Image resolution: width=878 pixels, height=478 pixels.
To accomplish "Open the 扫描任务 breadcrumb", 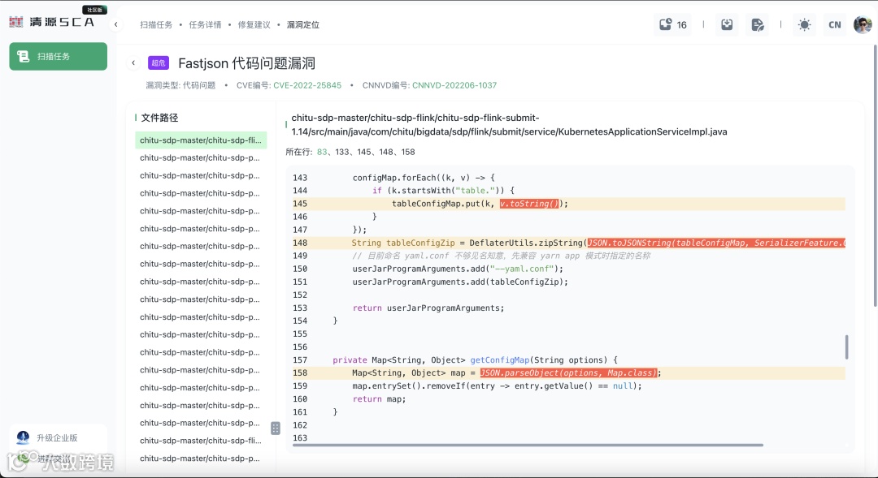I will point(156,24).
